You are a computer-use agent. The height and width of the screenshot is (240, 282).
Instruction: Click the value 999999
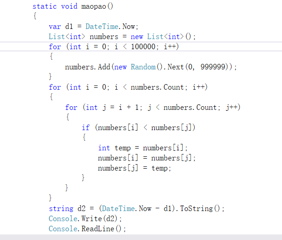pyautogui.click(x=213, y=67)
